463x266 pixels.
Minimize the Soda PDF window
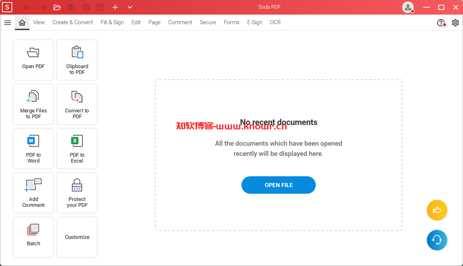tap(427, 7)
